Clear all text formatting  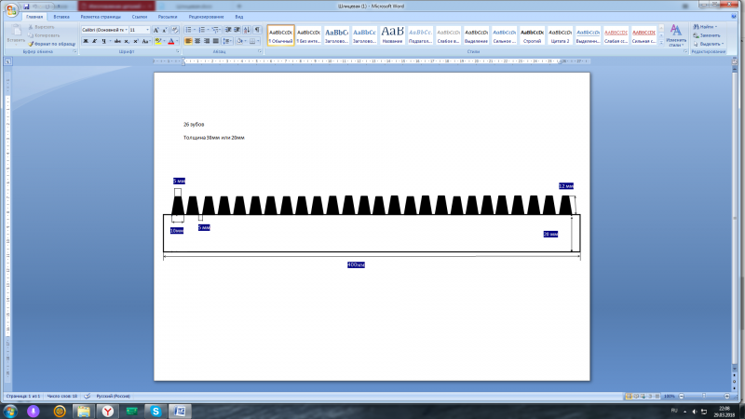[175, 30]
